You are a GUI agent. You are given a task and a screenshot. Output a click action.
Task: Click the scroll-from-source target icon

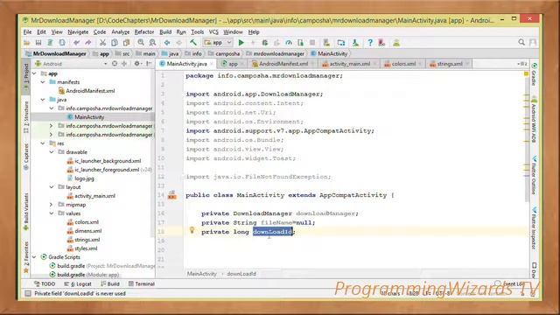[x=115, y=64]
